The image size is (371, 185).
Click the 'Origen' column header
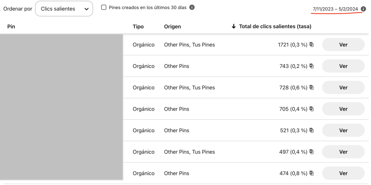coord(172,26)
